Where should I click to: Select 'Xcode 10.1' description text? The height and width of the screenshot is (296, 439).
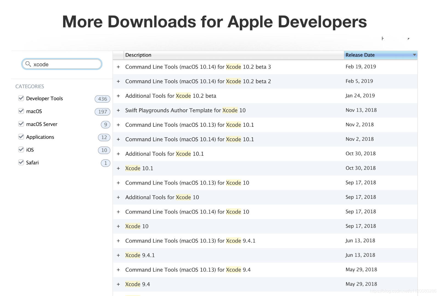coord(139,168)
